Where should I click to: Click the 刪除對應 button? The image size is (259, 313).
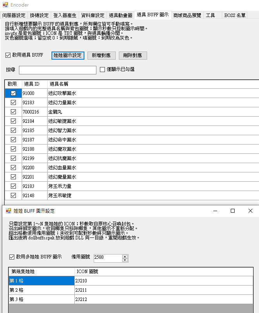tap(133, 55)
